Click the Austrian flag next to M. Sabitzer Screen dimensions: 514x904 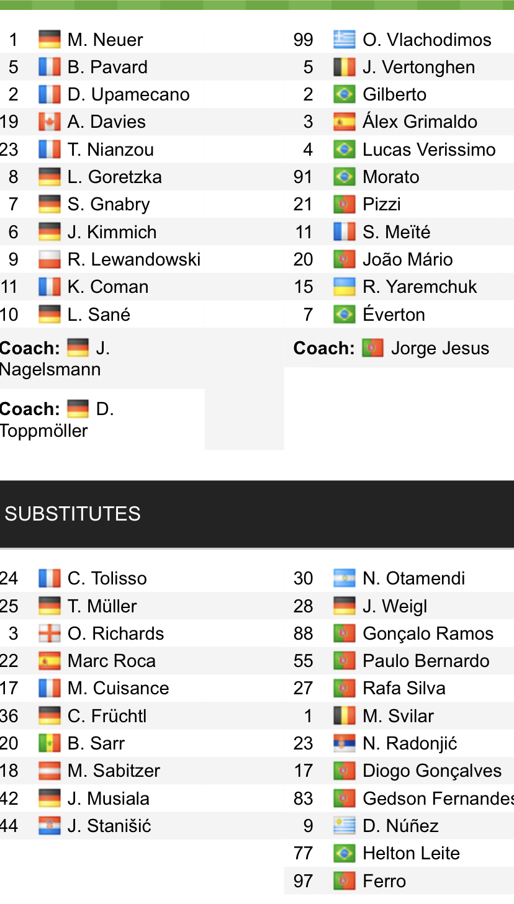(49, 771)
